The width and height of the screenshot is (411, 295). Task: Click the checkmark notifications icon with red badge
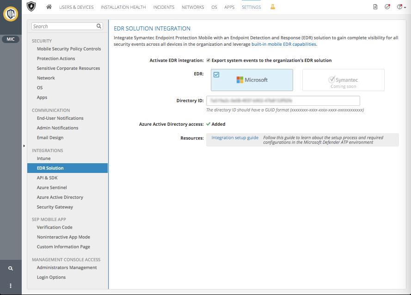coord(387,7)
